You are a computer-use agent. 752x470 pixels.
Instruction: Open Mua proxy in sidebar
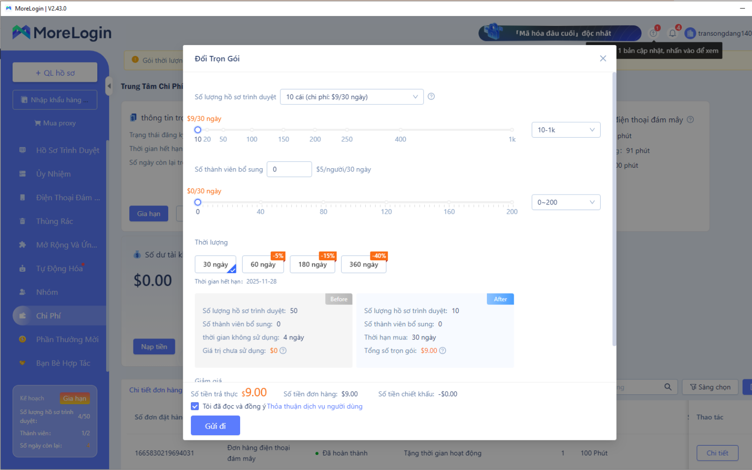coord(55,123)
